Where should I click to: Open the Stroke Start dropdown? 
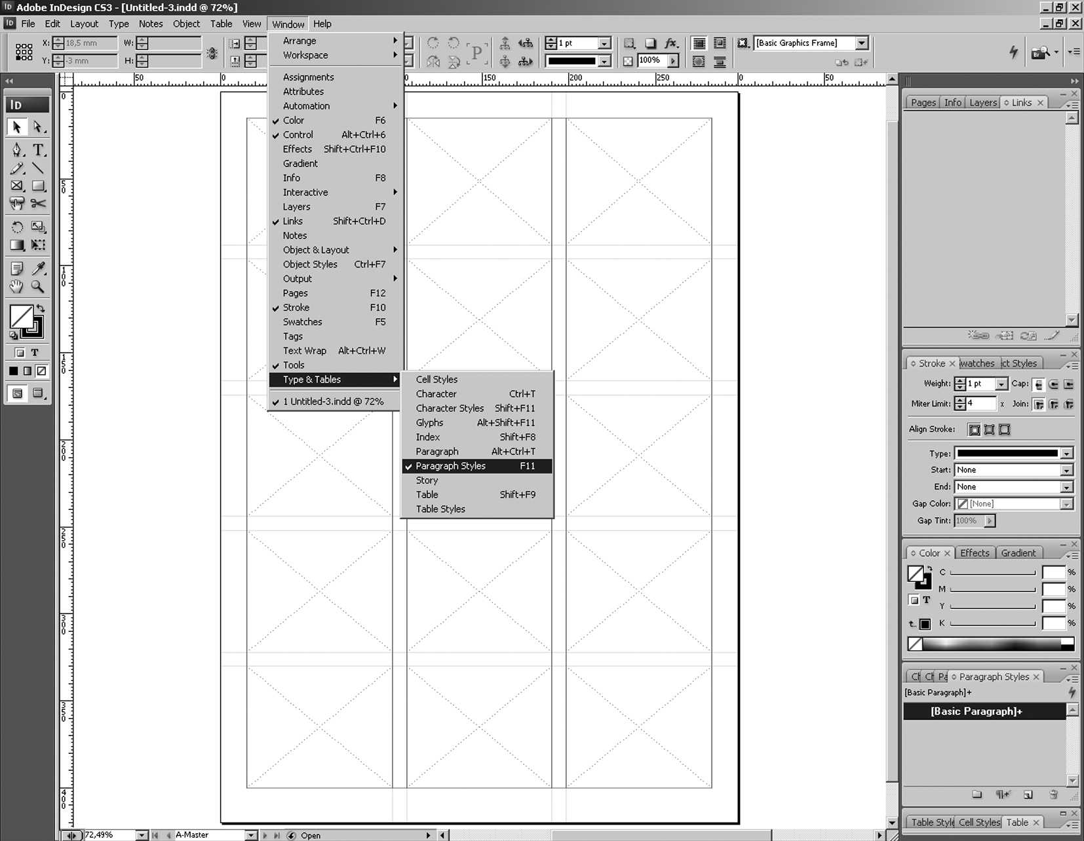(x=1067, y=471)
